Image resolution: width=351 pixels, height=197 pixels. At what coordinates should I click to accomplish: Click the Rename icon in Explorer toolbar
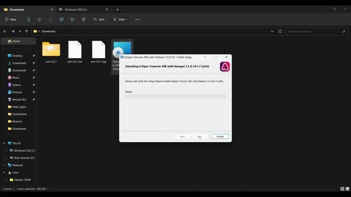tap(61, 20)
